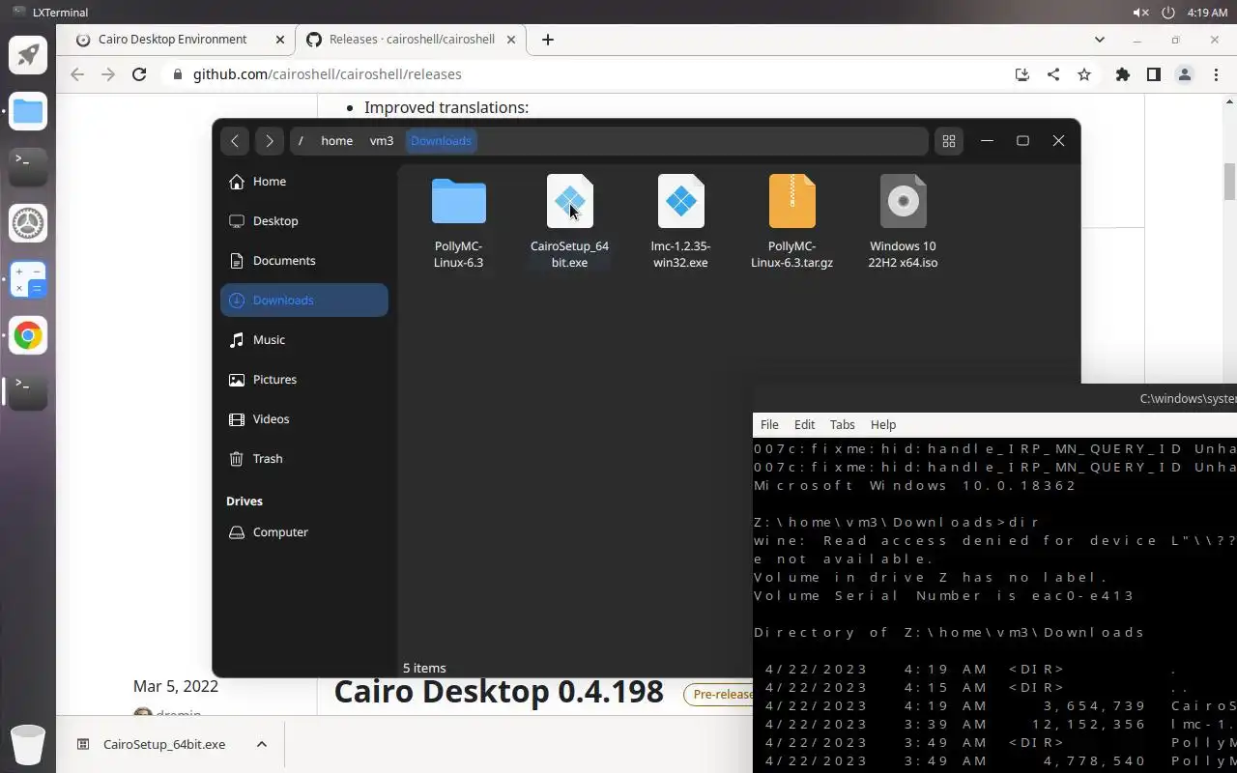Open Computer under Drives
Image resolution: width=1237 pixels, height=773 pixels.
click(x=304, y=532)
